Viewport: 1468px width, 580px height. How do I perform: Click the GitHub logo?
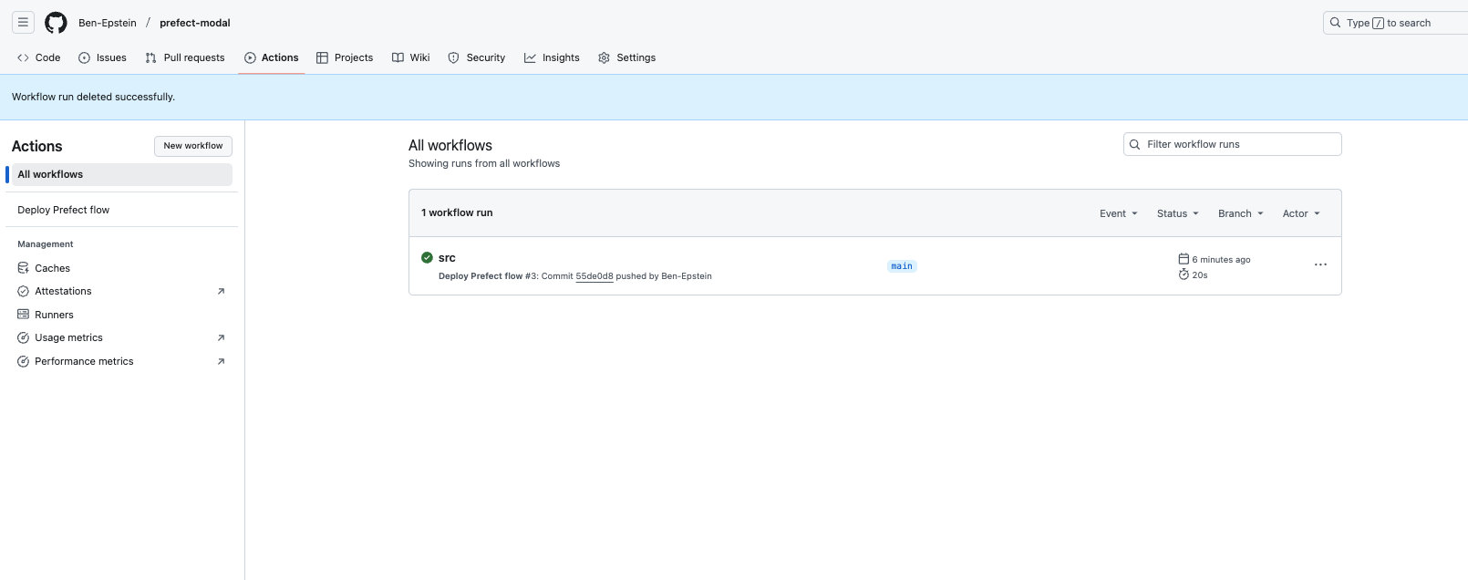point(56,23)
